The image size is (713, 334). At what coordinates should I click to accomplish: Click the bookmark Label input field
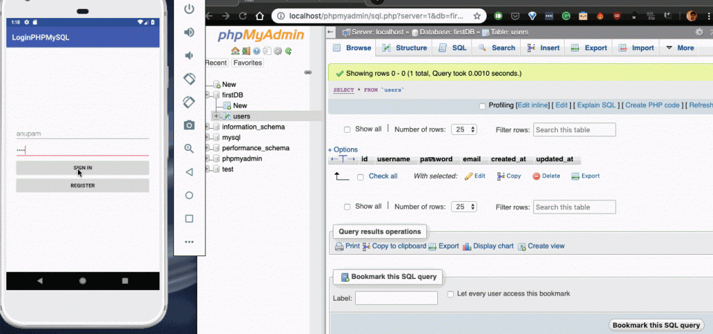pyautogui.click(x=396, y=298)
